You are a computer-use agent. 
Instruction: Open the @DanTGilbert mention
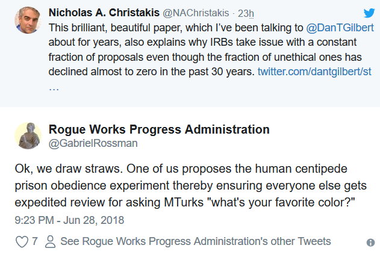pyautogui.click(x=340, y=28)
